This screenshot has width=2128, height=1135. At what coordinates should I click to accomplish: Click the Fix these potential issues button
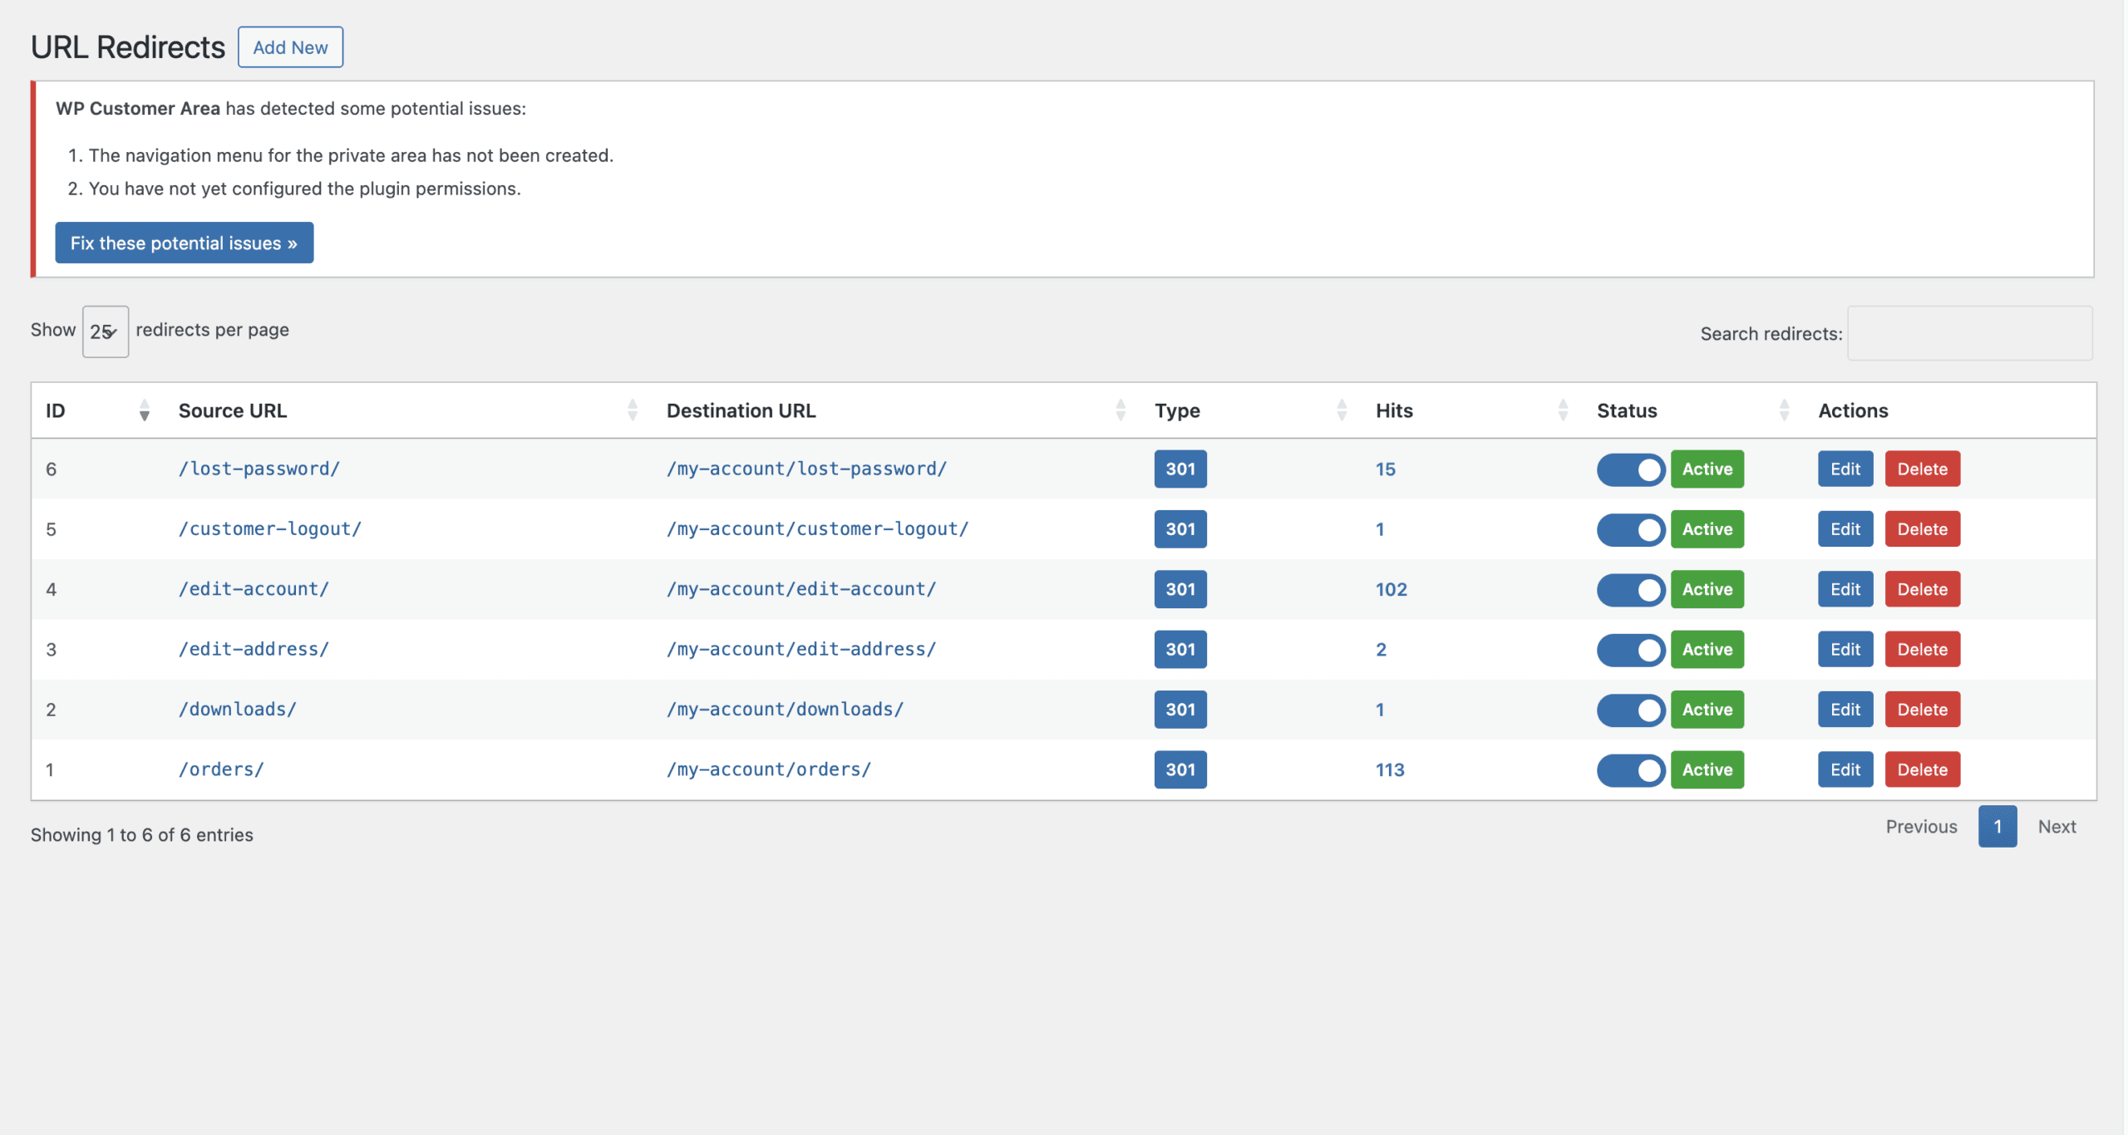(184, 243)
